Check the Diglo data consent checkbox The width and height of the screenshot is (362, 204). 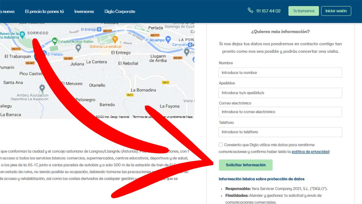(x=221, y=145)
